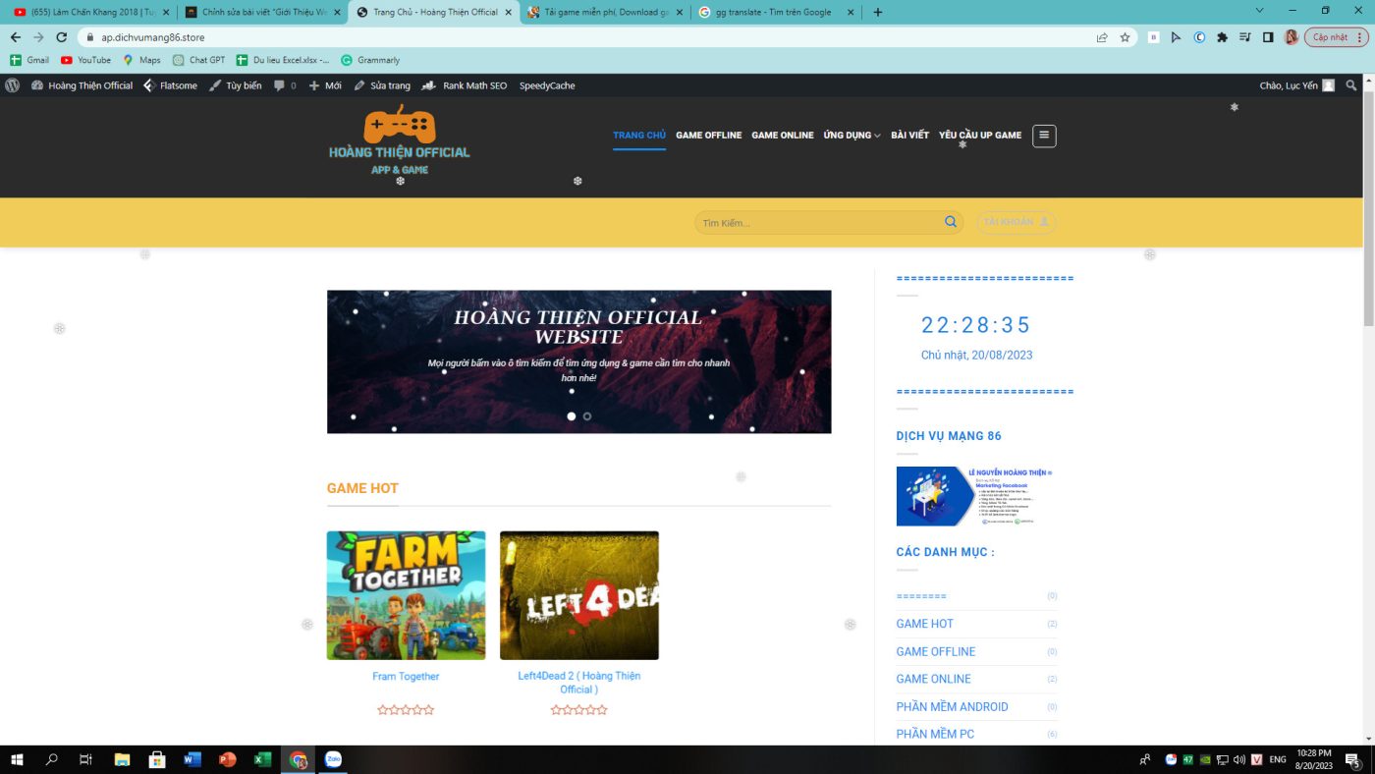Open the Chat GPT bookmark
The height and width of the screenshot is (774, 1375).
(198, 60)
